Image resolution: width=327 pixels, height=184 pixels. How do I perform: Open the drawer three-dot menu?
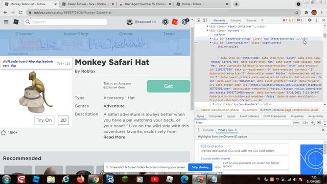click(198, 130)
